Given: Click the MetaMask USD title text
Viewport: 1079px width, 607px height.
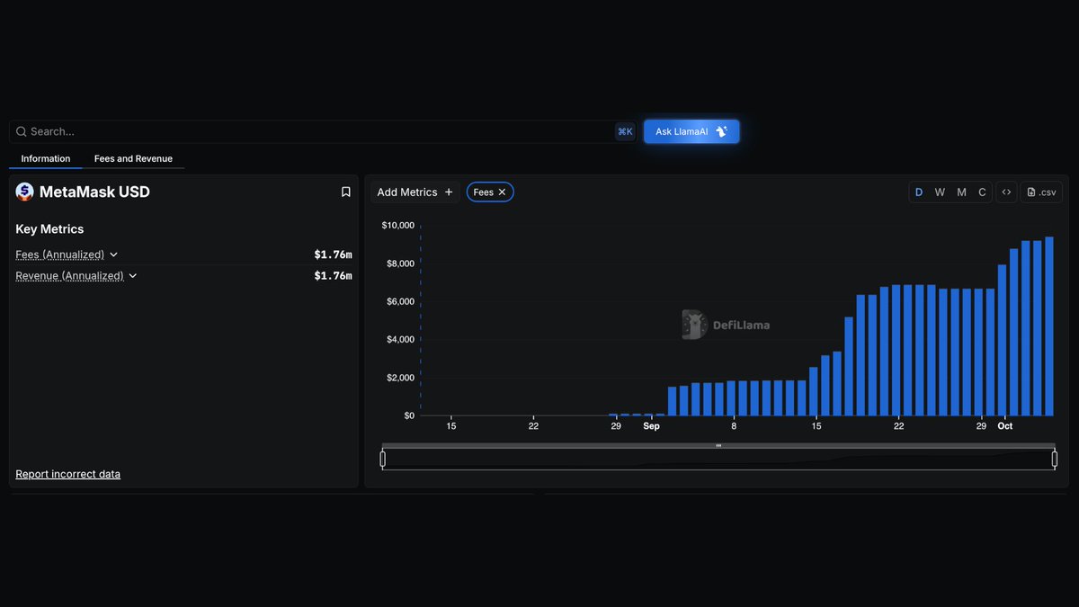Looking at the screenshot, I should [x=94, y=192].
